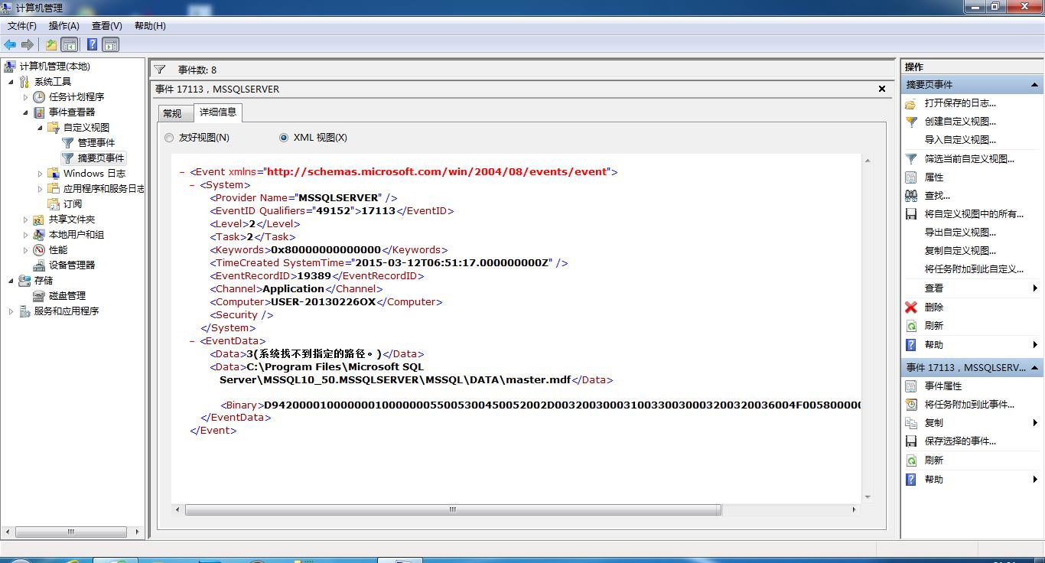Collapse the 自定义视图 tree node
The width and height of the screenshot is (1045, 563).
point(41,128)
